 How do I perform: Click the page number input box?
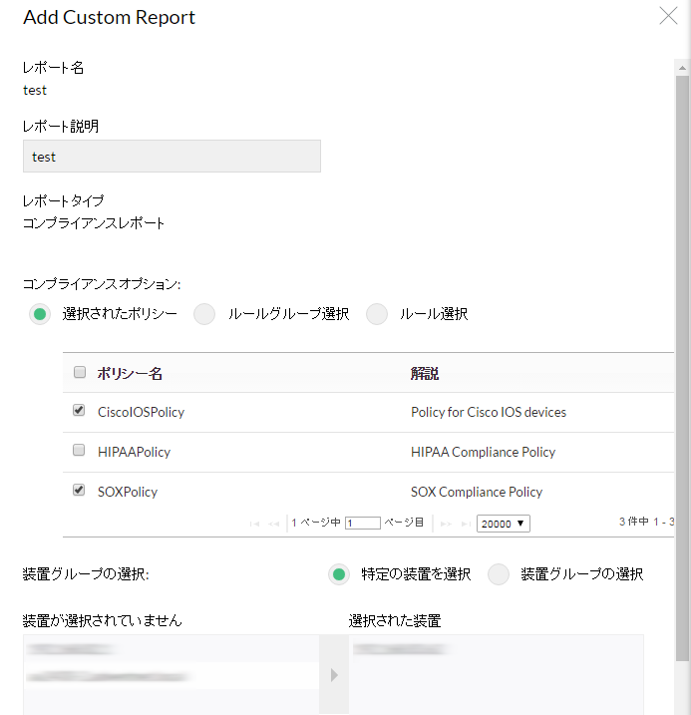point(363,523)
